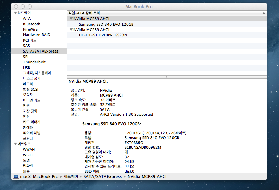Open FireWire hardware category

tap(30, 29)
